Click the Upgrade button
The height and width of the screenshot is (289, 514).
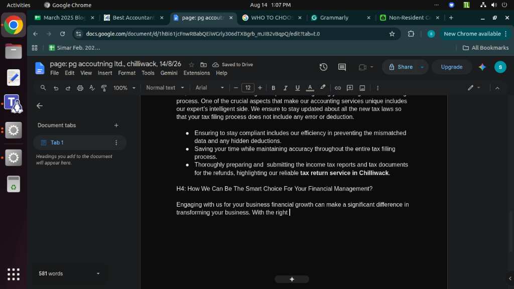(x=451, y=67)
